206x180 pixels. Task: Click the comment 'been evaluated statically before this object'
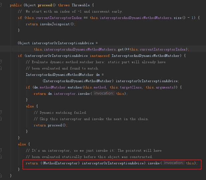(89, 157)
